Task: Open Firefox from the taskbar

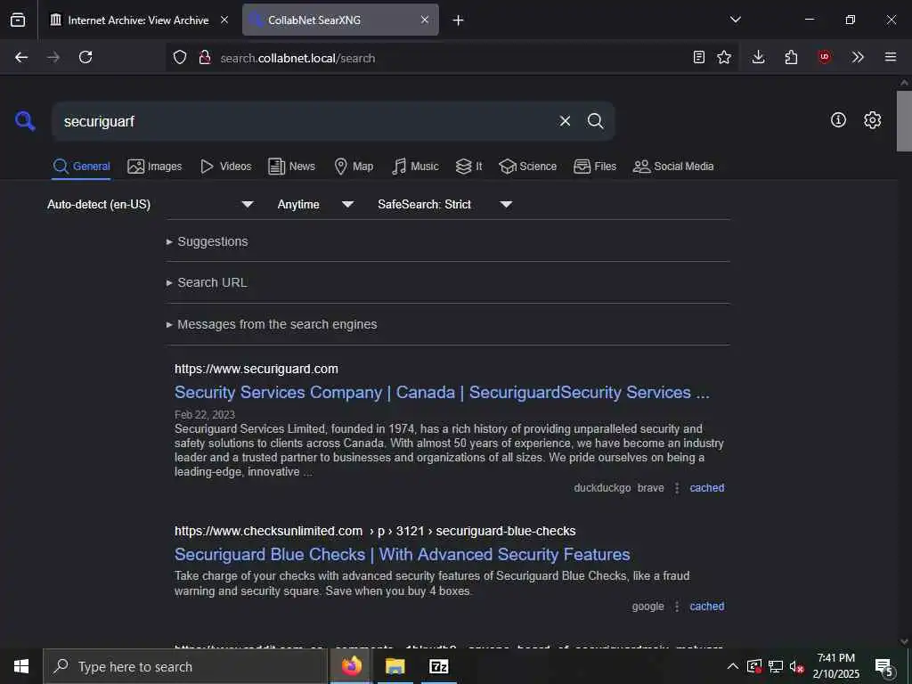Action: 351,666
